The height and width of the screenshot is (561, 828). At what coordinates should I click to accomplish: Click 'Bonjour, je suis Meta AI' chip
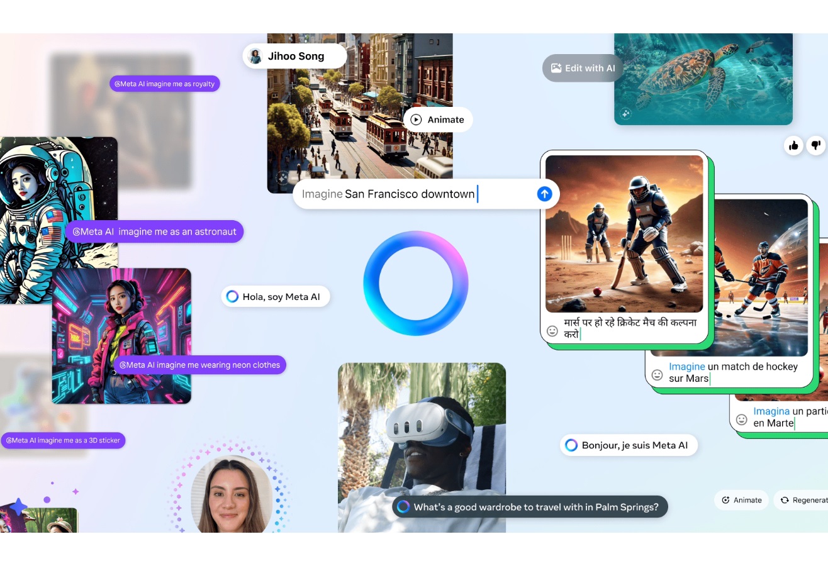click(x=629, y=445)
